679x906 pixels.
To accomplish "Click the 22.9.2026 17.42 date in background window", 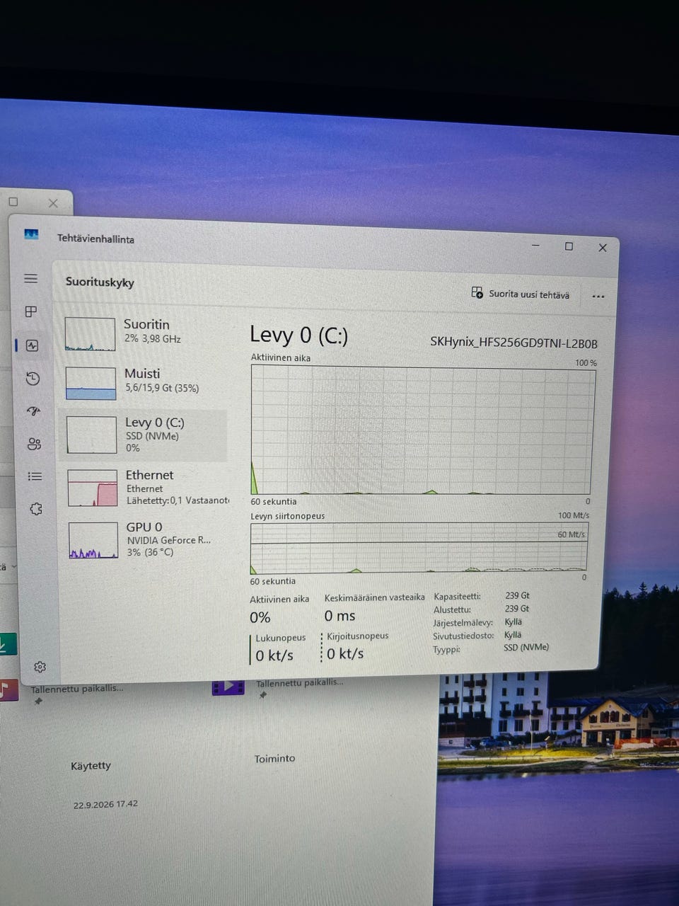I will pyautogui.click(x=105, y=805).
